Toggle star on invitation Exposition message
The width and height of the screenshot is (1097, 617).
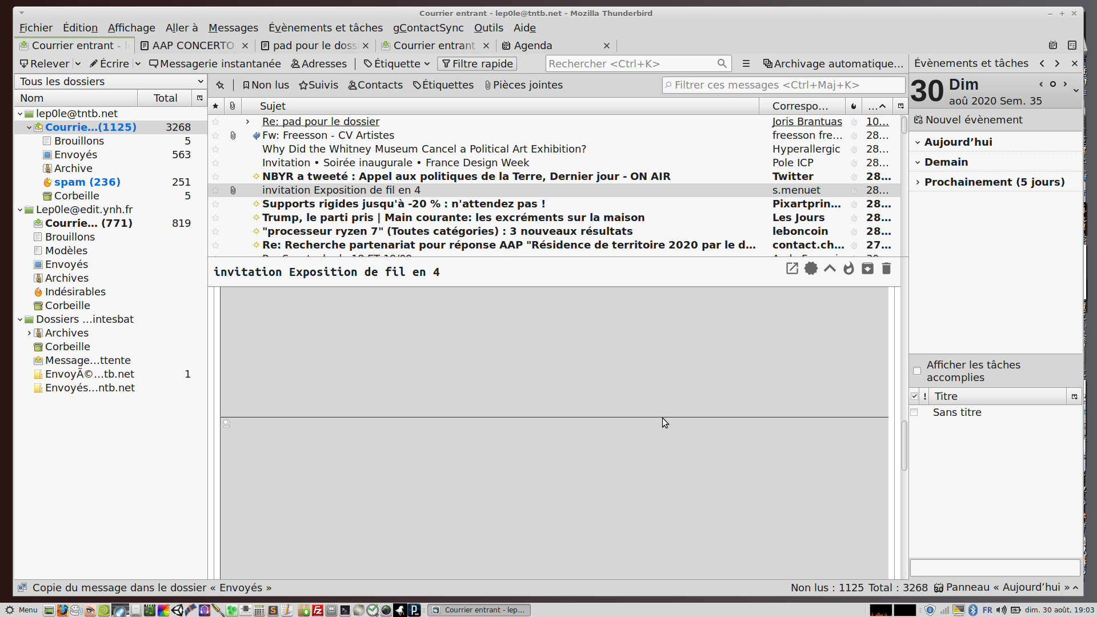tap(215, 190)
